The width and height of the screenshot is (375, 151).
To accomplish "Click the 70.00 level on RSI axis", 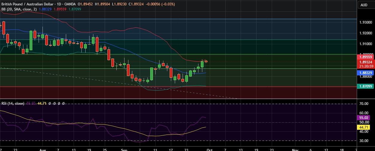I will click(x=364, y=104).
